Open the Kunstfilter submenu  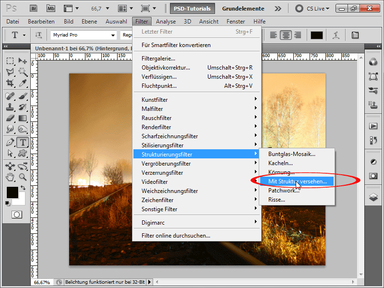point(197,100)
